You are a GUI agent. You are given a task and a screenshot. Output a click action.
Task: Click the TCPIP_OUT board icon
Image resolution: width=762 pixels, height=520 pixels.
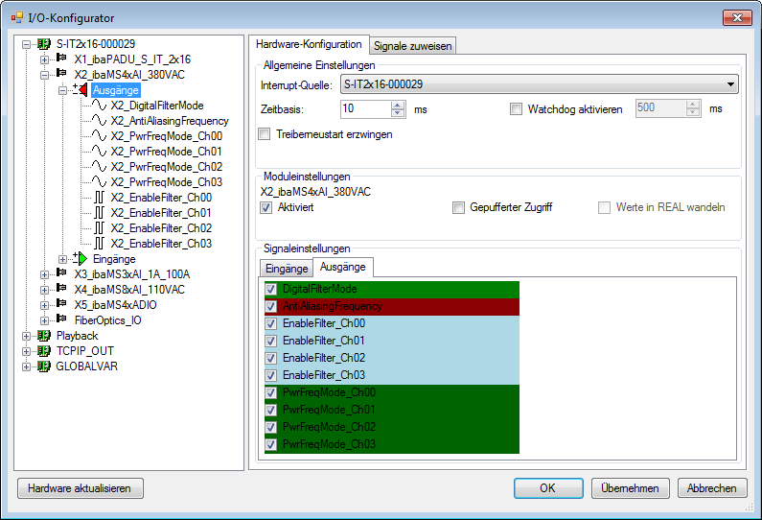tap(44, 351)
